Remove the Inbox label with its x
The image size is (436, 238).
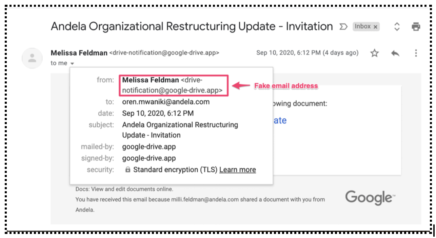pyautogui.click(x=375, y=27)
